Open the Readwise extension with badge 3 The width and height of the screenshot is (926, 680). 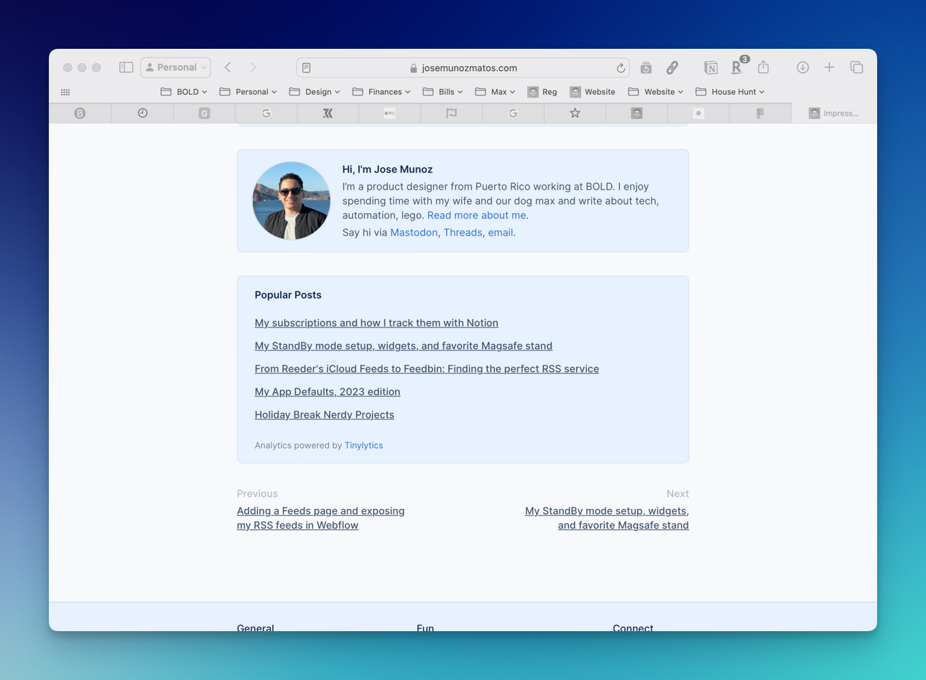(738, 66)
